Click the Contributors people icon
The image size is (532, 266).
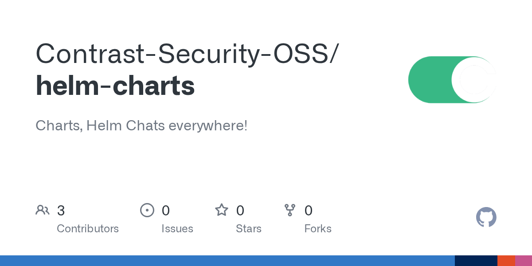[x=43, y=210]
